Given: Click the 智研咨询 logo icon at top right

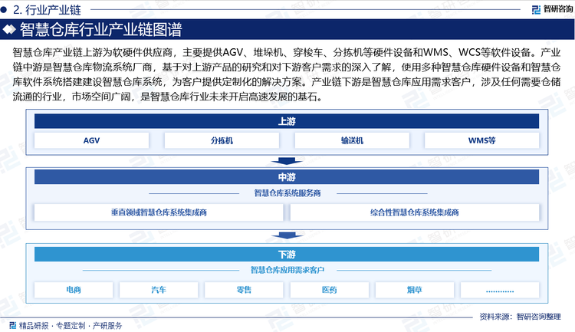Looking at the screenshot, I should click(536, 9).
